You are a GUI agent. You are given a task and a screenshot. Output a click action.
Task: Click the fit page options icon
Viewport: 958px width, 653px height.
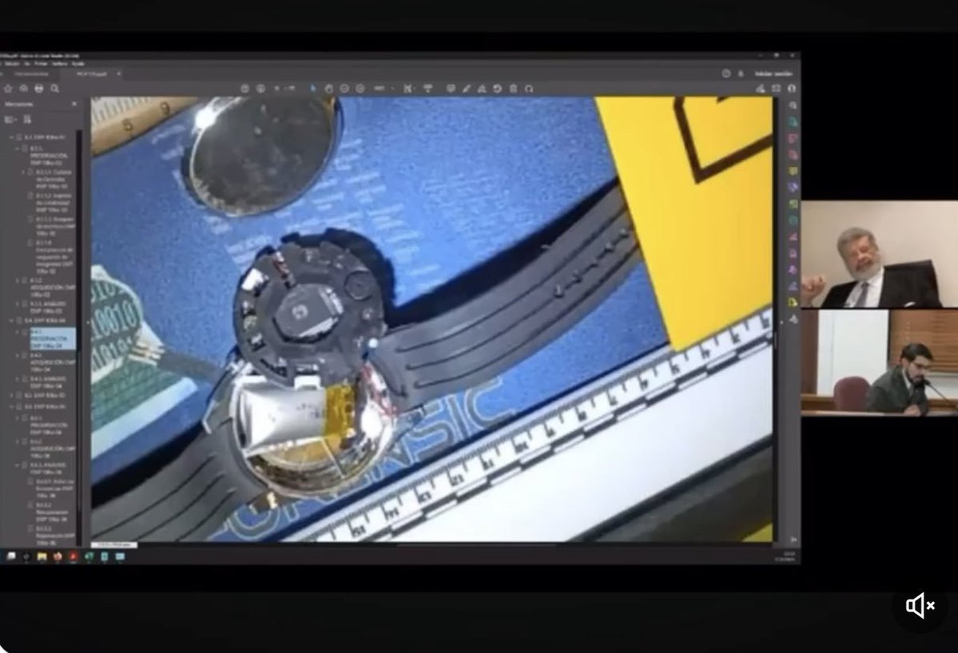408,89
